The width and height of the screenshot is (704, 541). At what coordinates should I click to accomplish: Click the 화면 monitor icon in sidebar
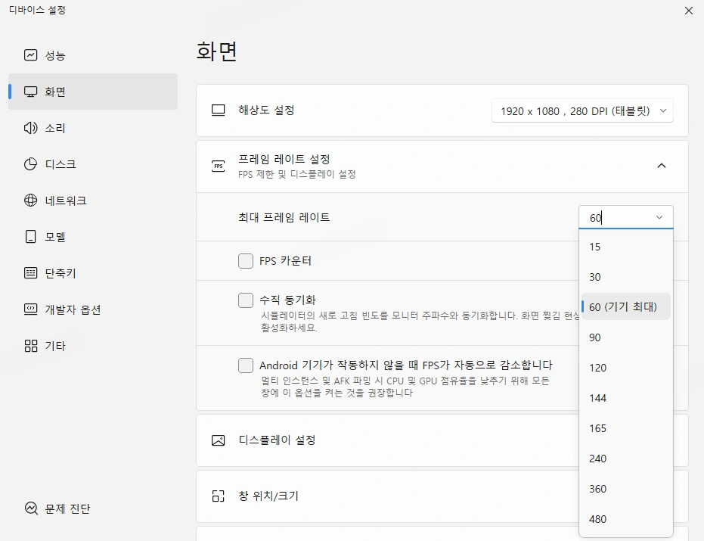(30, 92)
